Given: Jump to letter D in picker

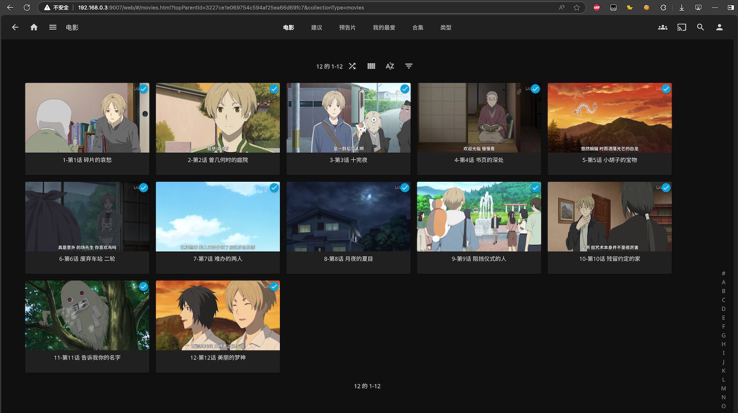Looking at the screenshot, I should 724,309.
